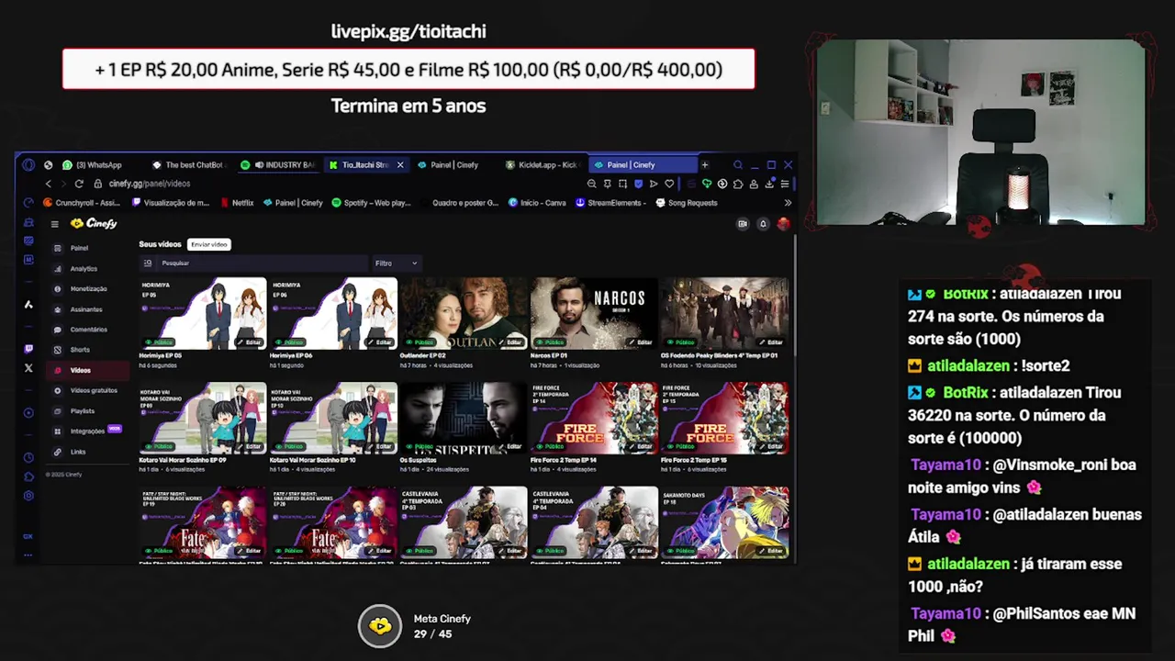Viewport: 1175px width, 661px height.
Task: Open Os Suspeitos thumbnail
Action: click(x=464, y=417)
